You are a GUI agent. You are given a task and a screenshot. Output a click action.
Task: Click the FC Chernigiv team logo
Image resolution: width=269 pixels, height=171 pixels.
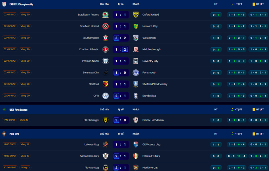[x=106, y=120]
